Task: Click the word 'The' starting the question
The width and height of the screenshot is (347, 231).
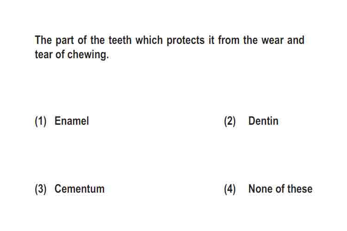Action: (43, 40)
